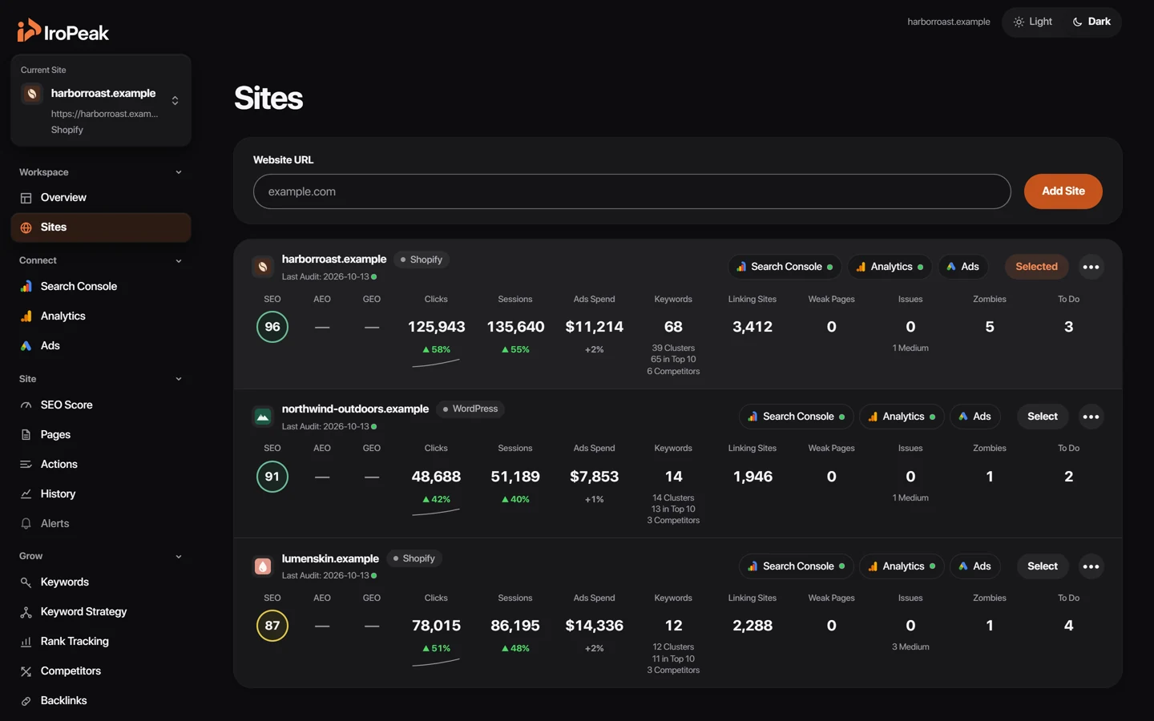The image size is (1154, 721).
Task: Open Overview in the sidebar
Action: (x=101, y=198)
